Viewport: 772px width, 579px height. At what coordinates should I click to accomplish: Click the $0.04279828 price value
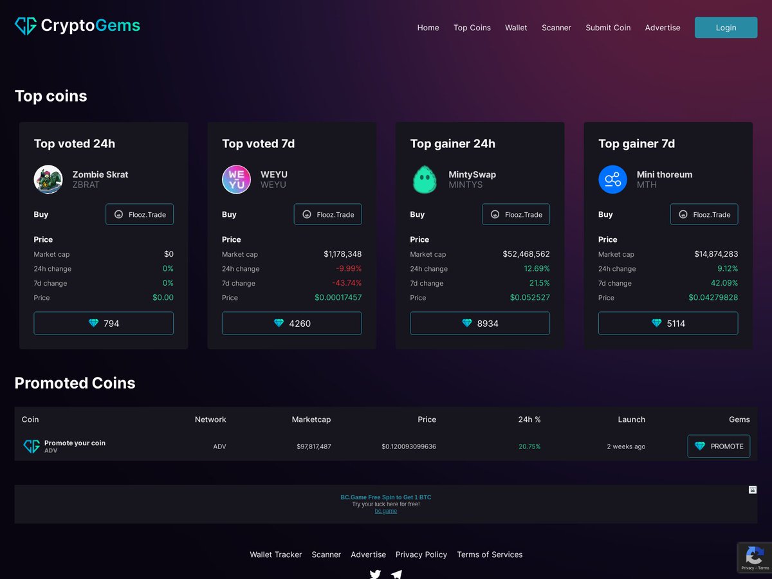[x=713, y=297]
